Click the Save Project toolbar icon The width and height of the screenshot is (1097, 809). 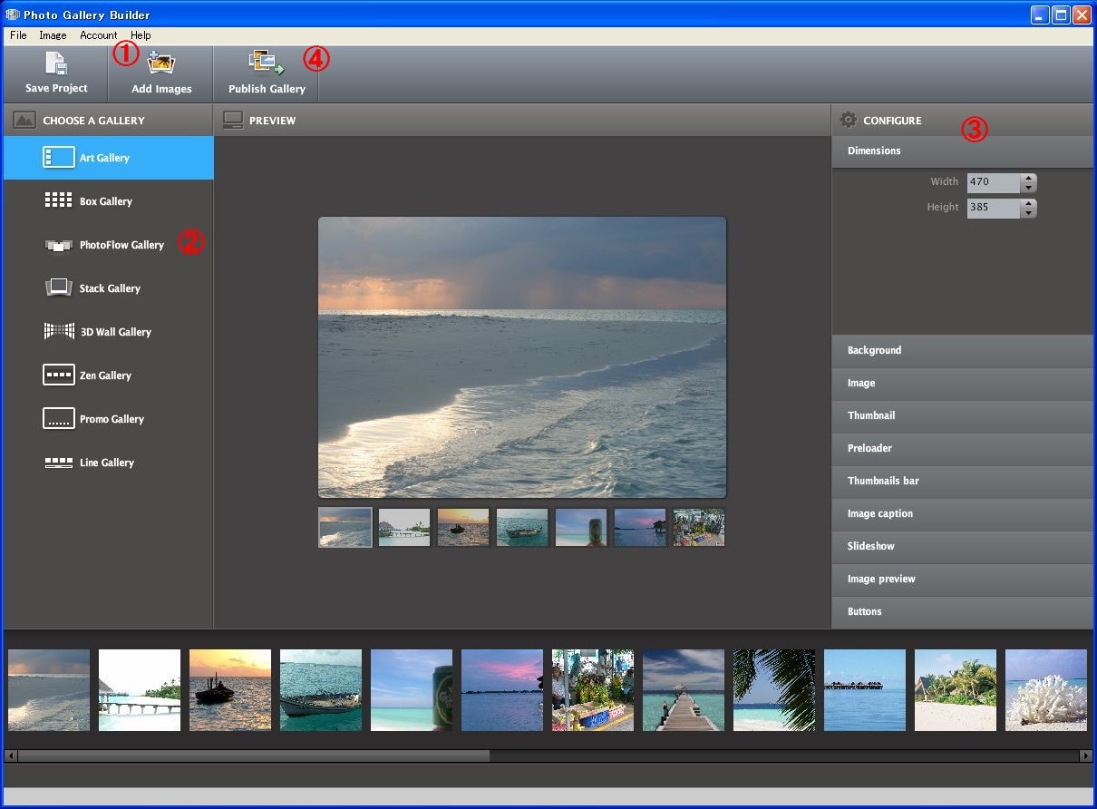pos(56,63)
